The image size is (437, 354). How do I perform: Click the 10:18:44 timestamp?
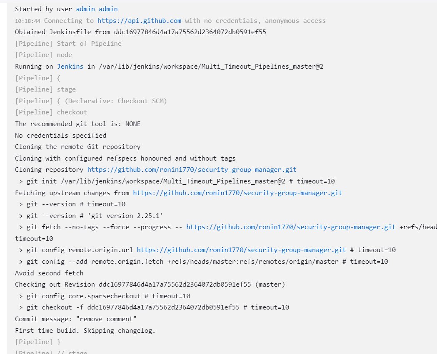coord(27,20)
